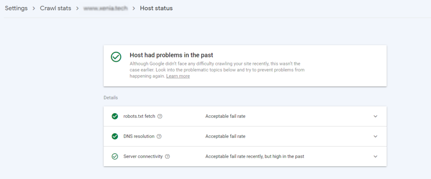Click help icon next to Server connectivity
This screenshot has height=179, width=431.
[x=168, y=156]
